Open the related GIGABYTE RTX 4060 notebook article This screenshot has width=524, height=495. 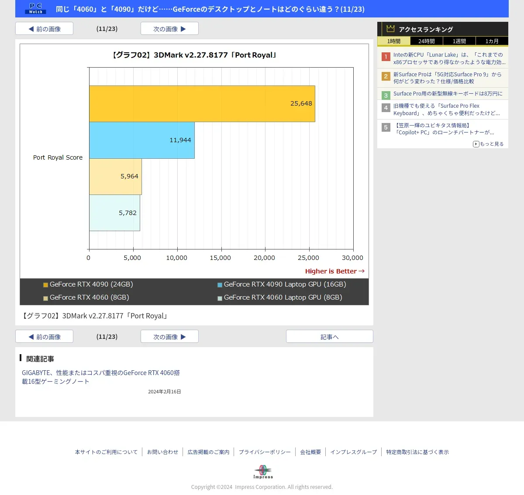[101, 377]
